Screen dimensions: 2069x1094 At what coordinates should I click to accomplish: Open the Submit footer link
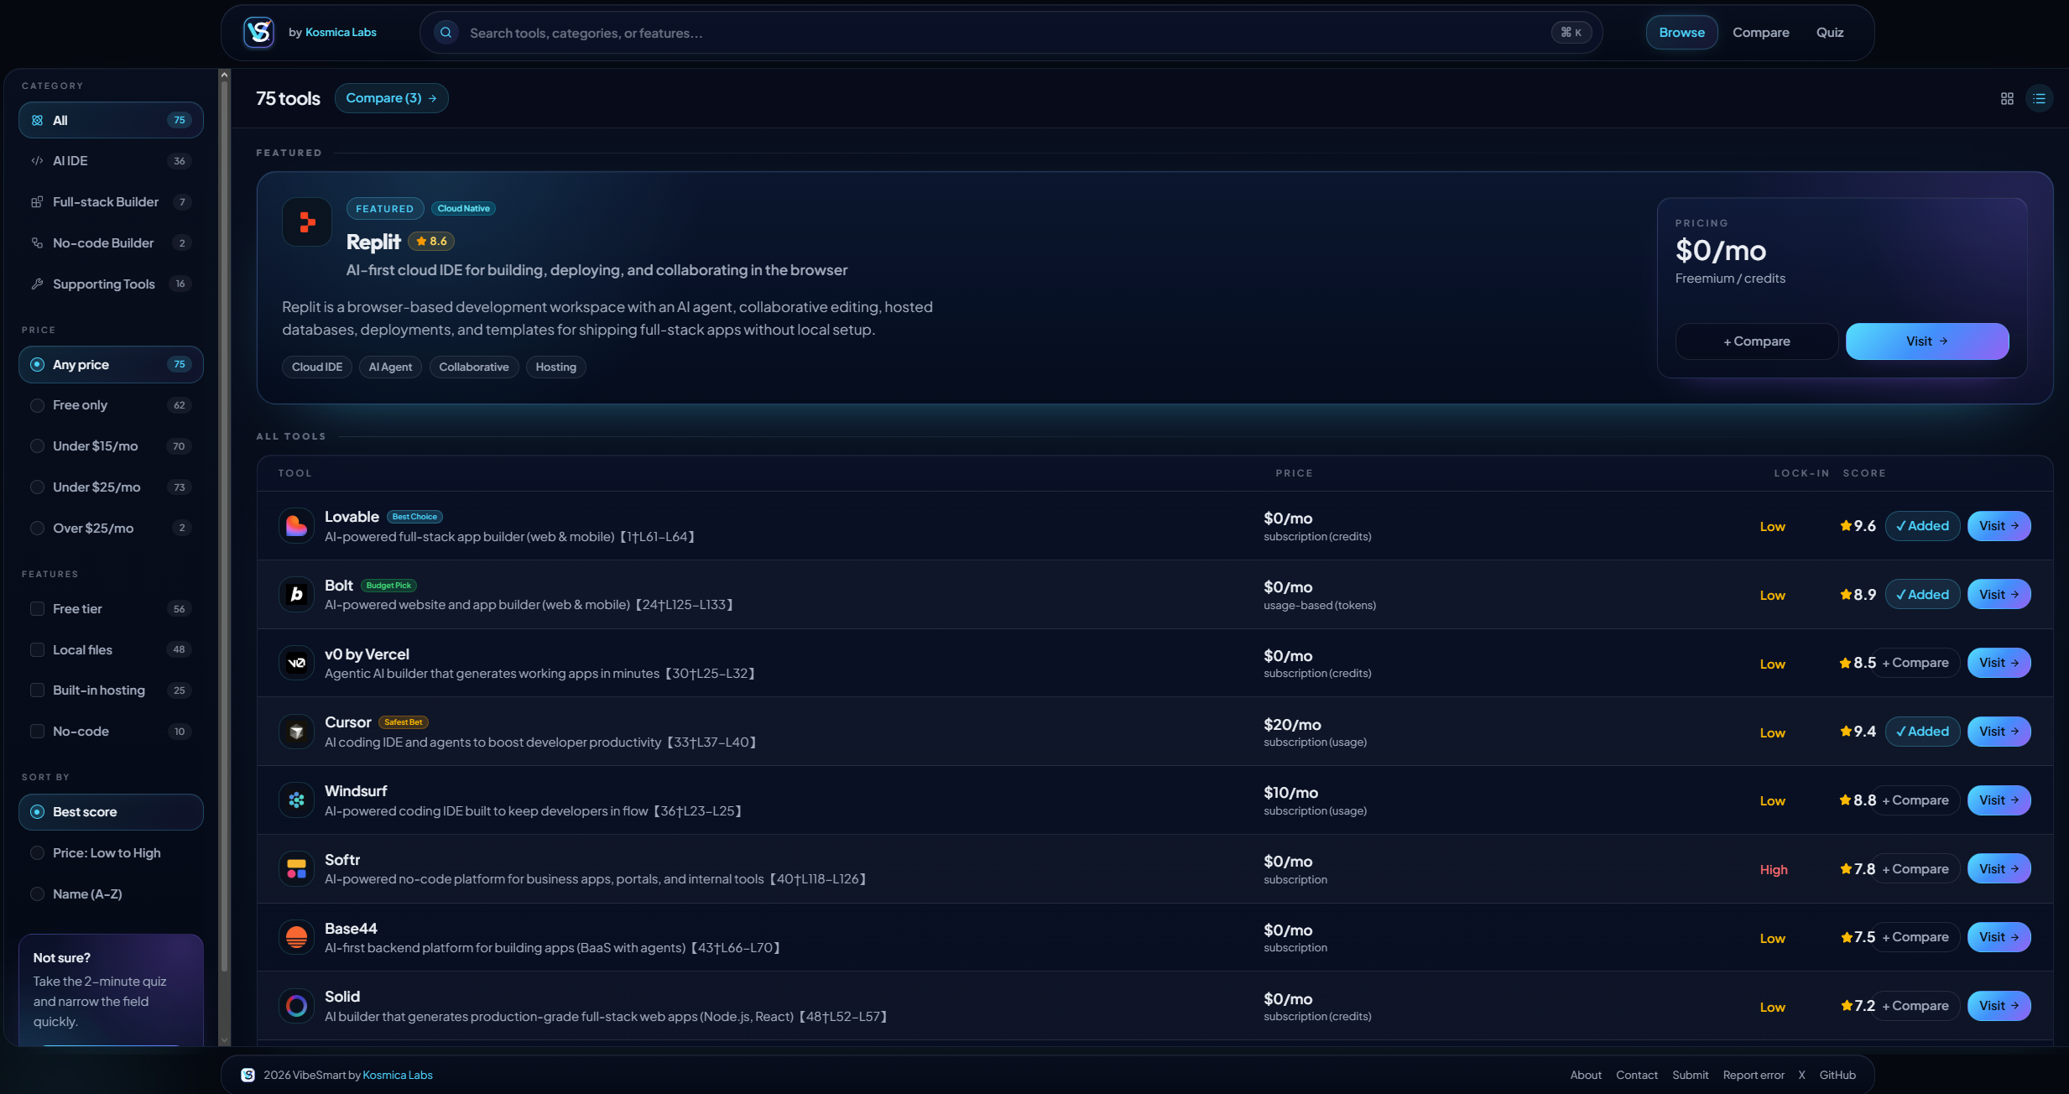click(1690, 1076)
